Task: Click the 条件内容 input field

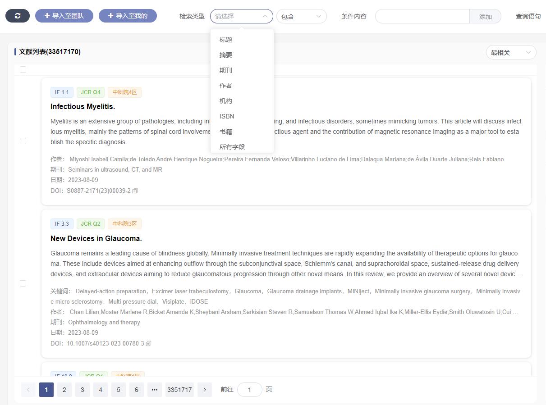Action: [422, 16]
